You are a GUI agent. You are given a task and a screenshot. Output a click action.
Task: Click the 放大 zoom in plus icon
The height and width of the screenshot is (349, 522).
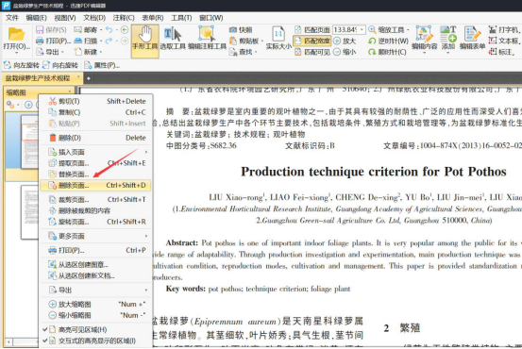click(337, 41)
